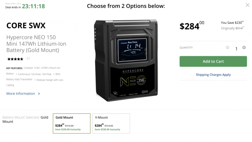
Task: Click the CORE SWX brand name
Action: (26, 26)
